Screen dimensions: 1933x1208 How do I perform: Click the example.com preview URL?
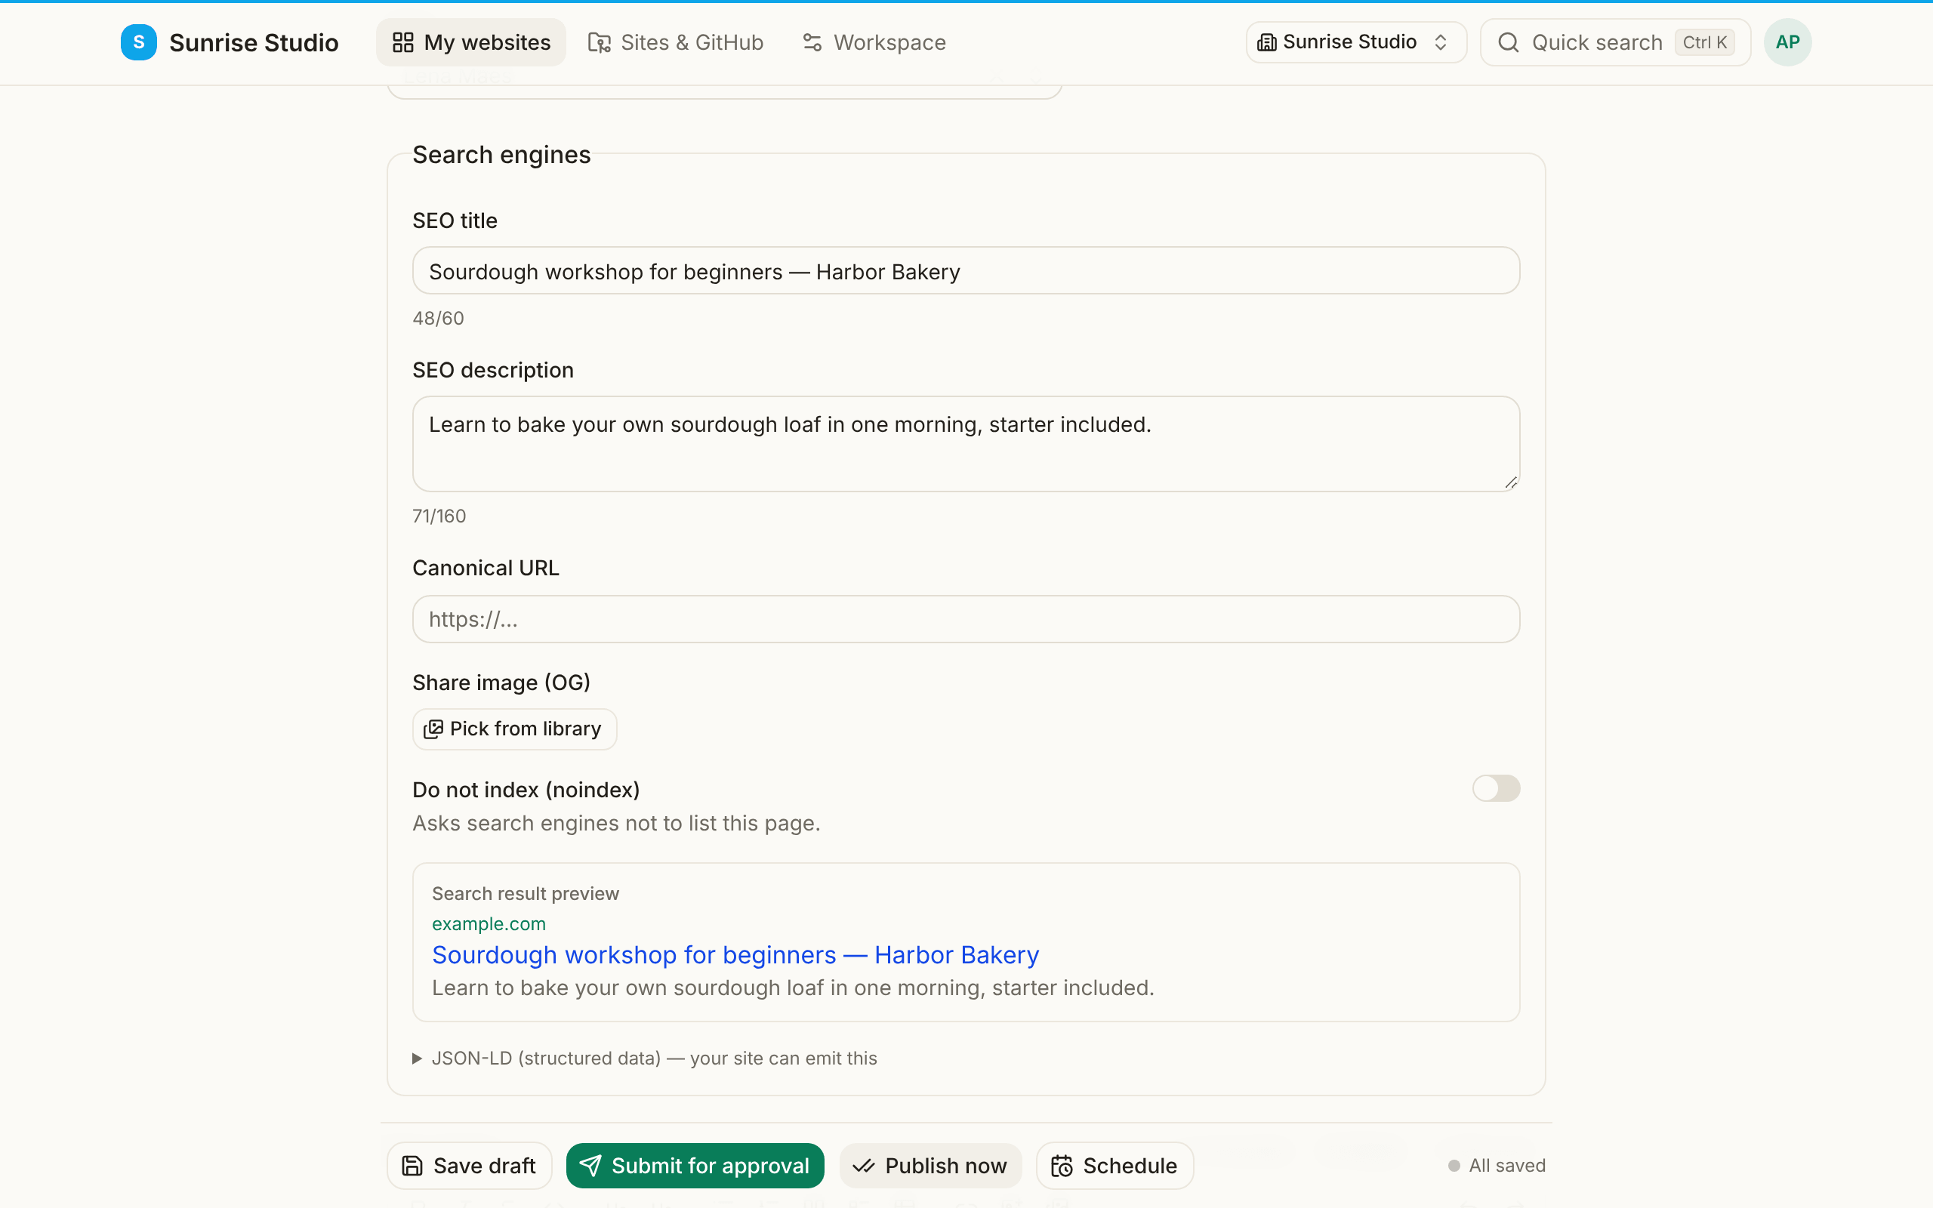pos(489,923)
